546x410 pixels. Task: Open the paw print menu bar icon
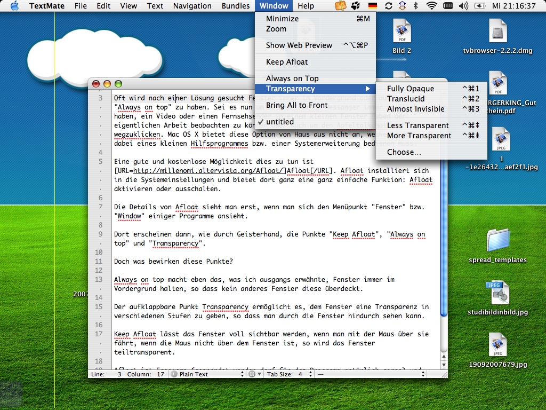click(x=356, y=5)
